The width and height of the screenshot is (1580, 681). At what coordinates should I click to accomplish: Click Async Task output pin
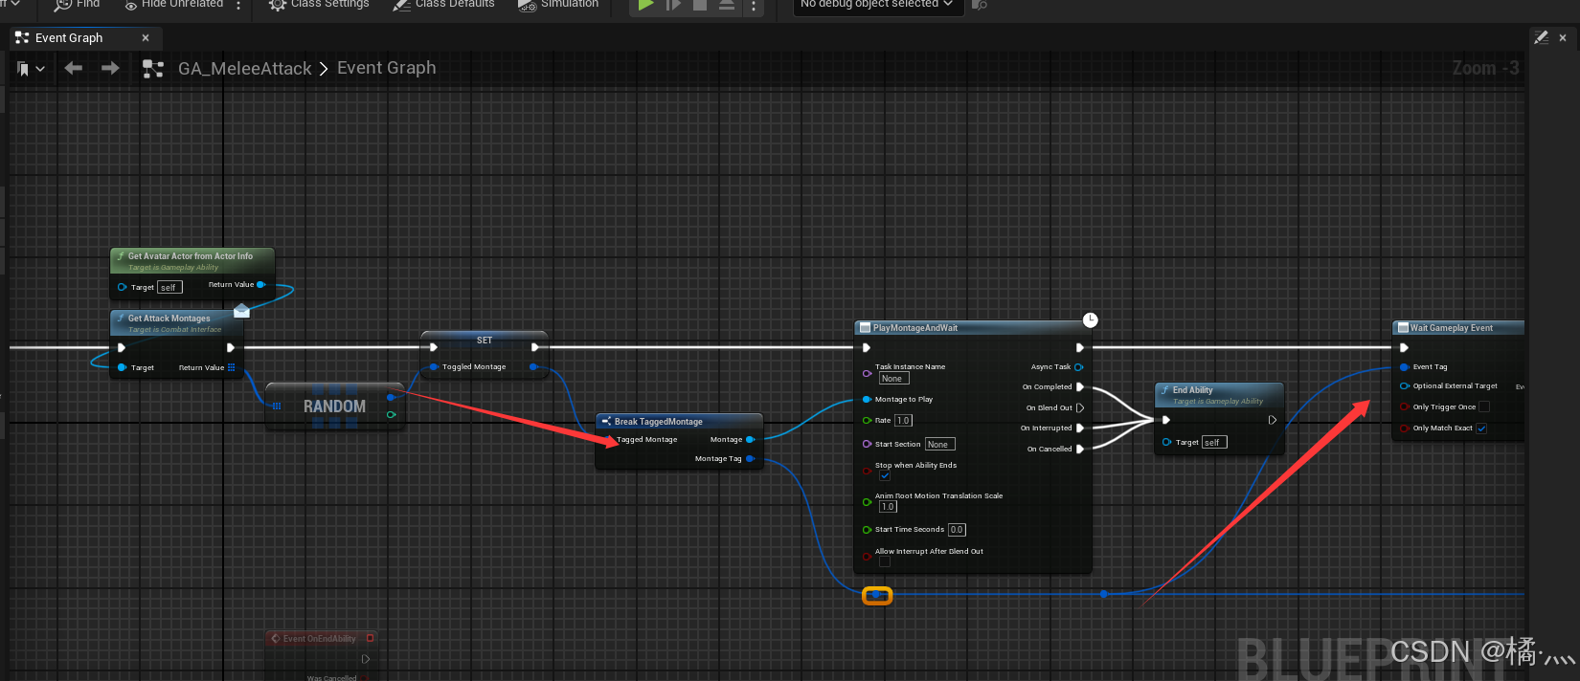tap(1079, 367)
